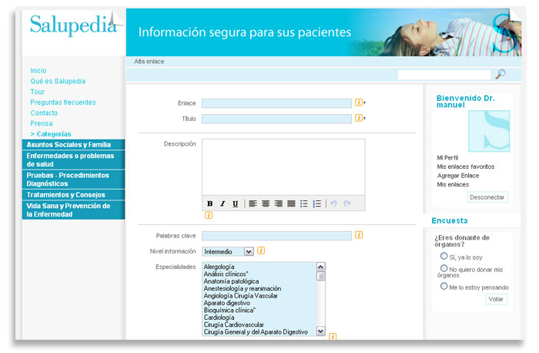Screen dimensions: 539x353
Task: Click Especialidades list scroll up arrow
Action: 320,267
